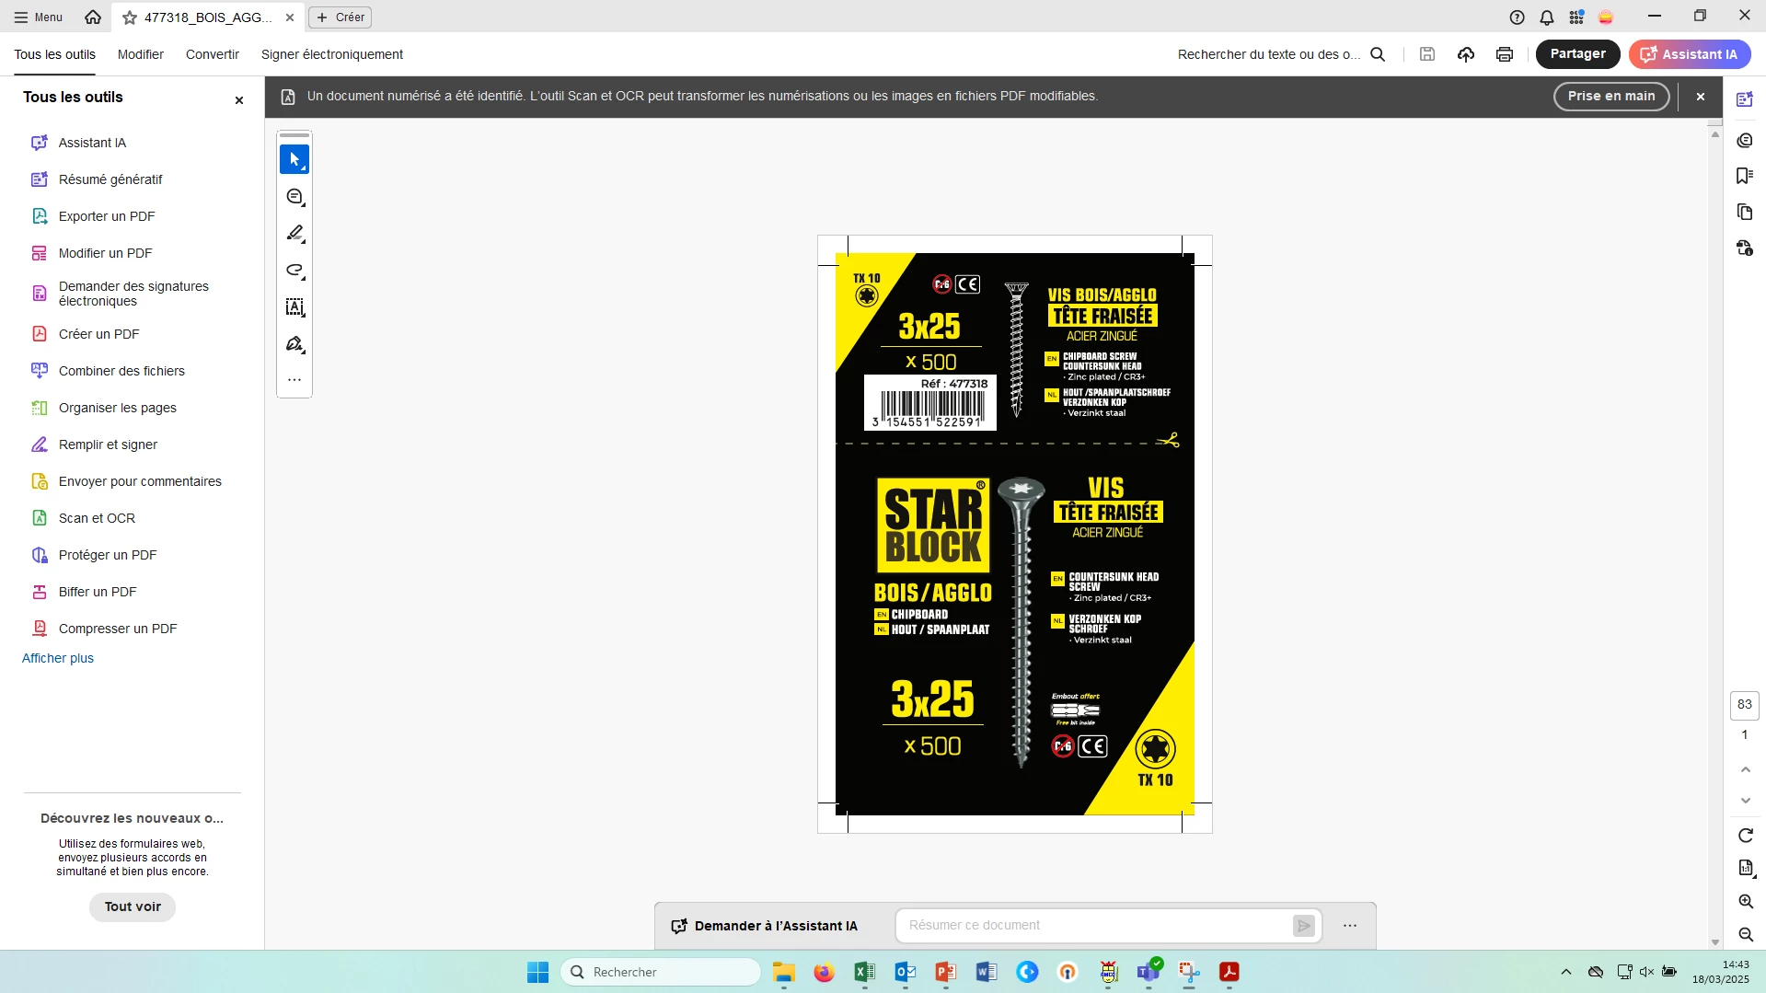Click the Partager button
This screenshot has height=993, width=1766.
pos(1577,54)
